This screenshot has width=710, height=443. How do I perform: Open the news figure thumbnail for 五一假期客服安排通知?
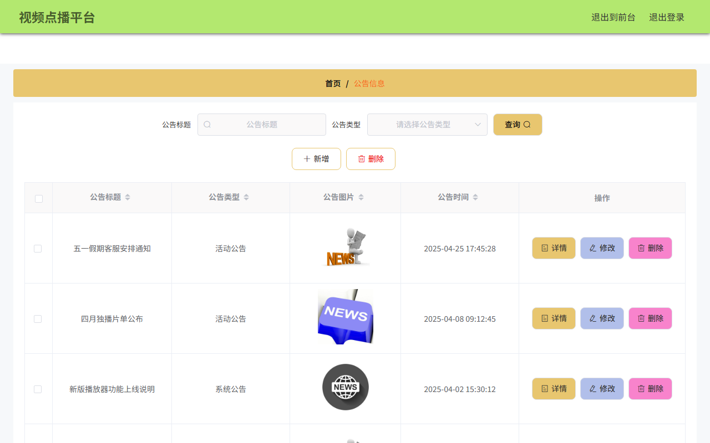(346, 246)
